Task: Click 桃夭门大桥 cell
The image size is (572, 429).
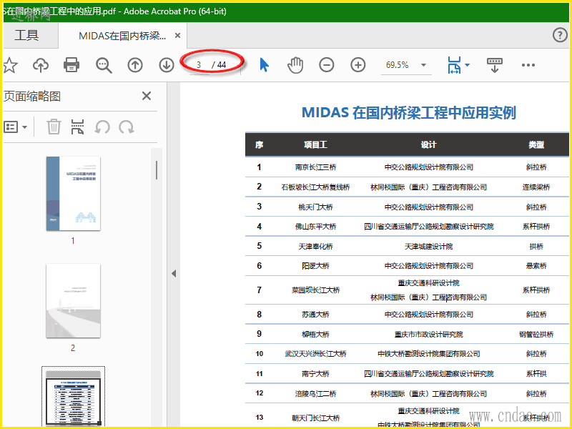Action: [315, 207]
